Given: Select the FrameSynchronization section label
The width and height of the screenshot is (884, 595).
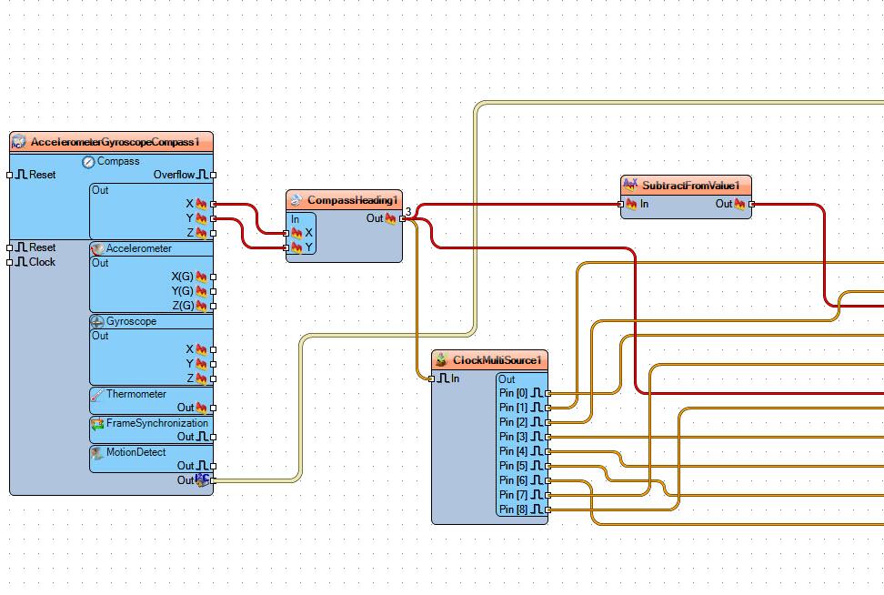Looking at the screenshot, I should coord(157,423).
